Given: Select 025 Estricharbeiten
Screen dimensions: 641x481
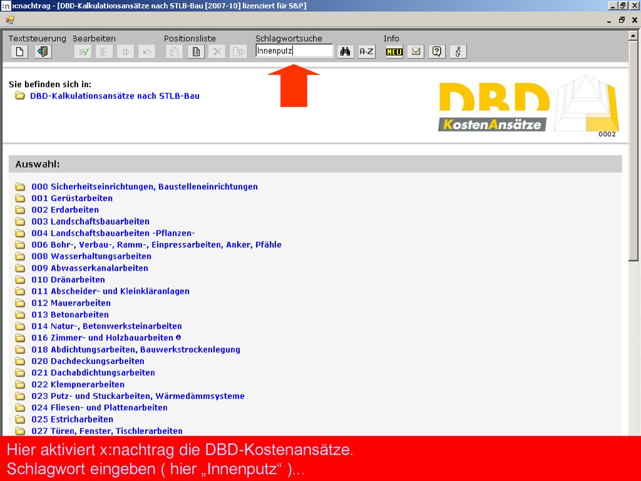Looking at the screenshot, I should (x=73, y=420).
